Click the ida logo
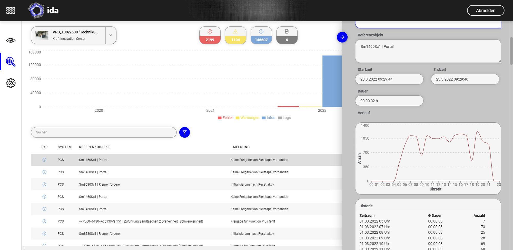This screenshot has height=250, width=513. (44, 10)
